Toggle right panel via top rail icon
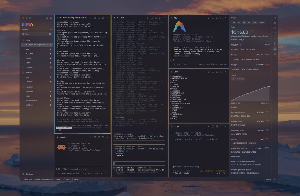Image resolution: width=300 pixels, height=196 pixels. 275,18
